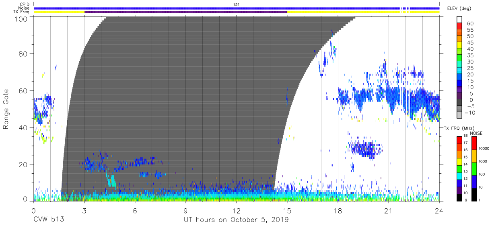This screenshot has width=494, height=228.
Task: Click the '18' tick on the UT hours axis
Action: point(338,210)
